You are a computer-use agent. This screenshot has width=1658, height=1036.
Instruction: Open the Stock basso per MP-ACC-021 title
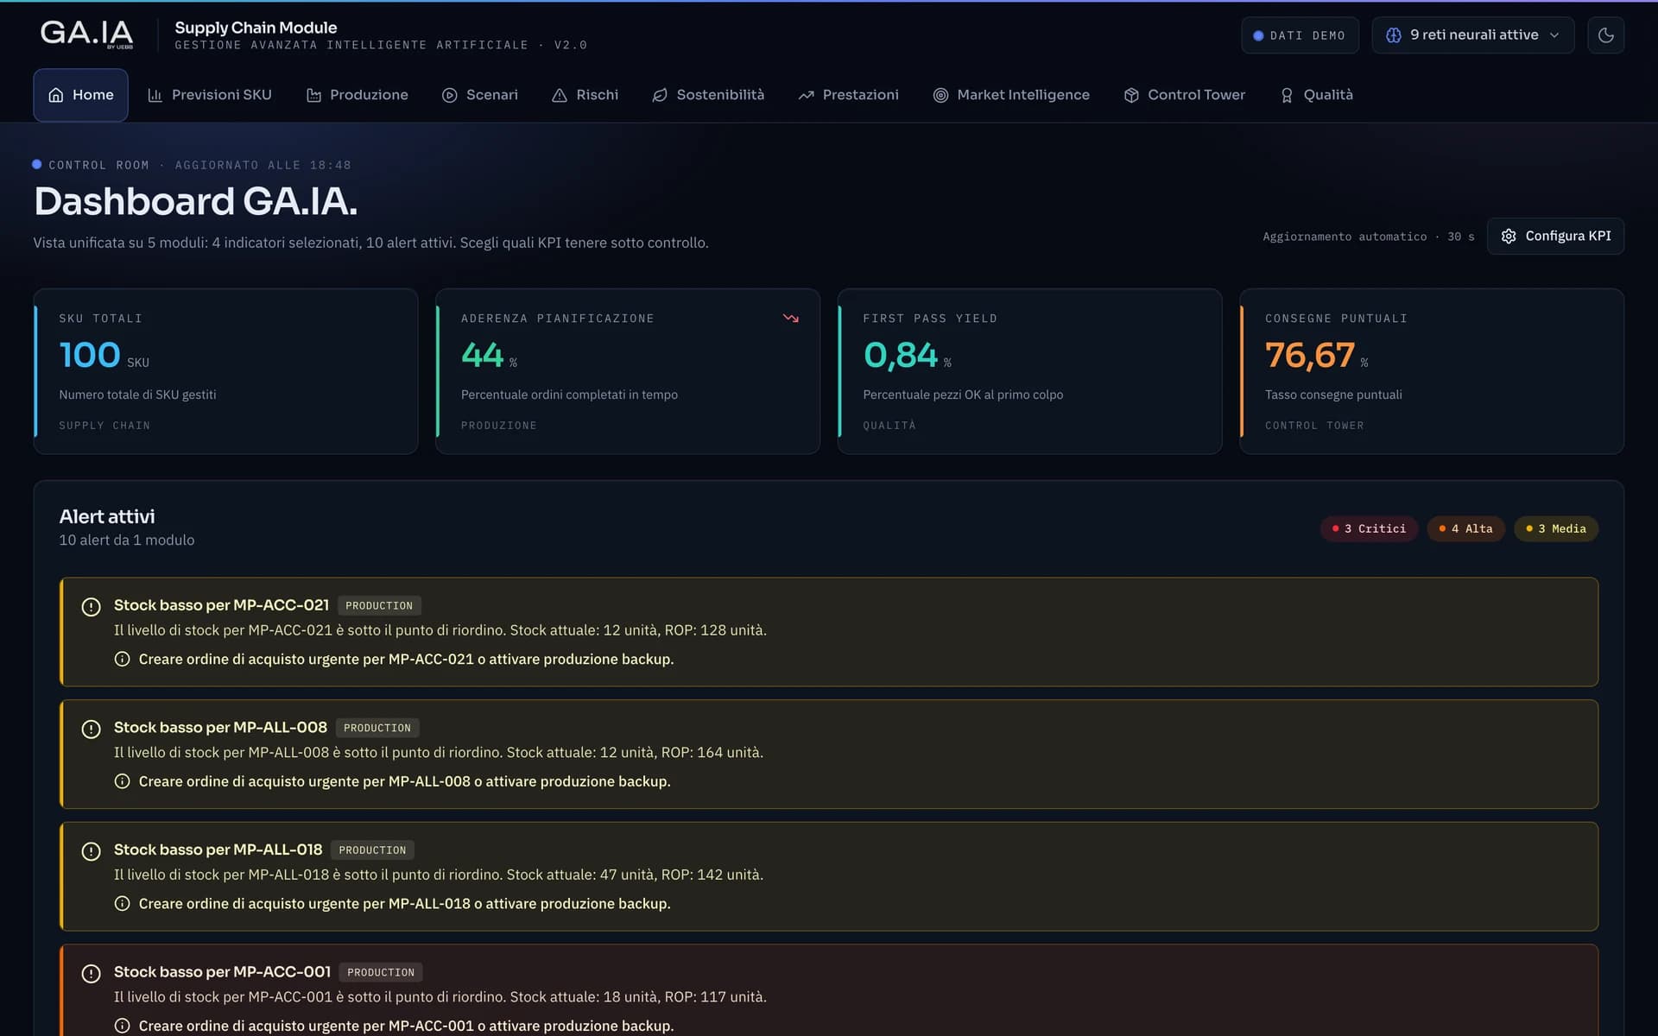[x=221, y=605]
